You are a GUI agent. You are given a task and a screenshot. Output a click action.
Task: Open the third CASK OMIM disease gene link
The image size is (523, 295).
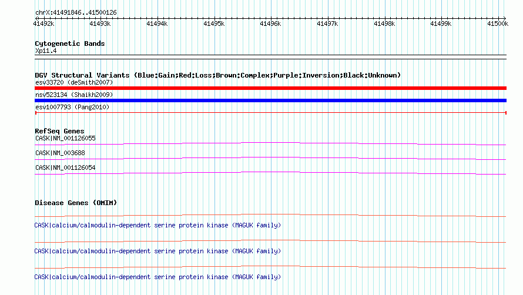tap(157, 277)
